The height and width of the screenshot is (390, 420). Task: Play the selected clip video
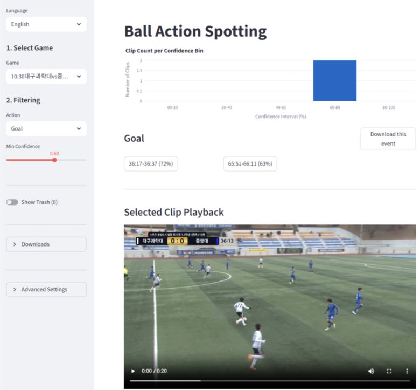[133, 371]
